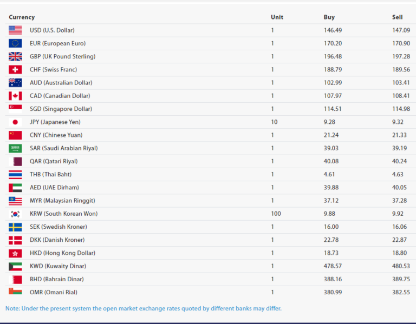This screenshot has height=324, width=416.
Task: Click the Buy column header
Action: (x=329, y=17)
